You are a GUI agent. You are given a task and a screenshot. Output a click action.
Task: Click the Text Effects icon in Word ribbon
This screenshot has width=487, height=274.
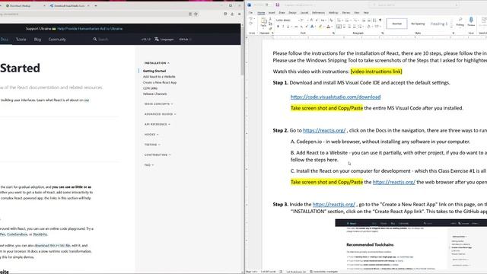313,27
